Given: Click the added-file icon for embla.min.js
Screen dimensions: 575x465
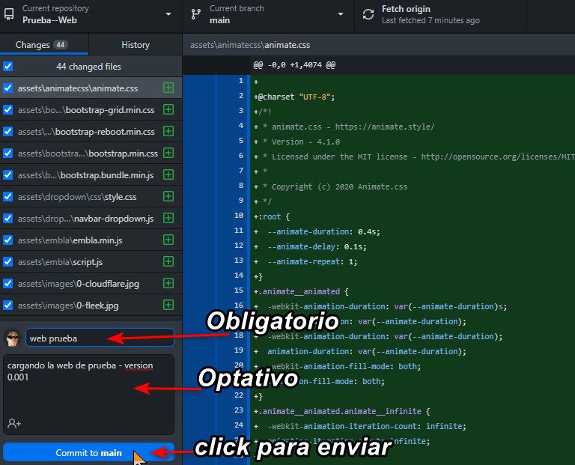Looking at the screenshot, I should pos(168,240).
